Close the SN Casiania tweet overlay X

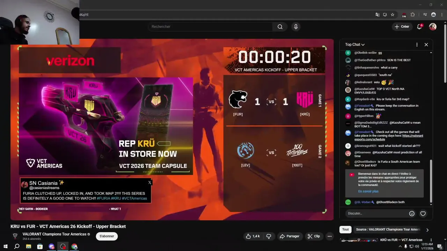point(149,182)
